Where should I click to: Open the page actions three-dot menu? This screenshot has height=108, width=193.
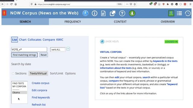click(x=127, y=4)
